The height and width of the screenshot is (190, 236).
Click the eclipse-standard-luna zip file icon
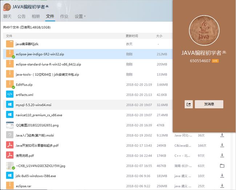coord(10,64)
